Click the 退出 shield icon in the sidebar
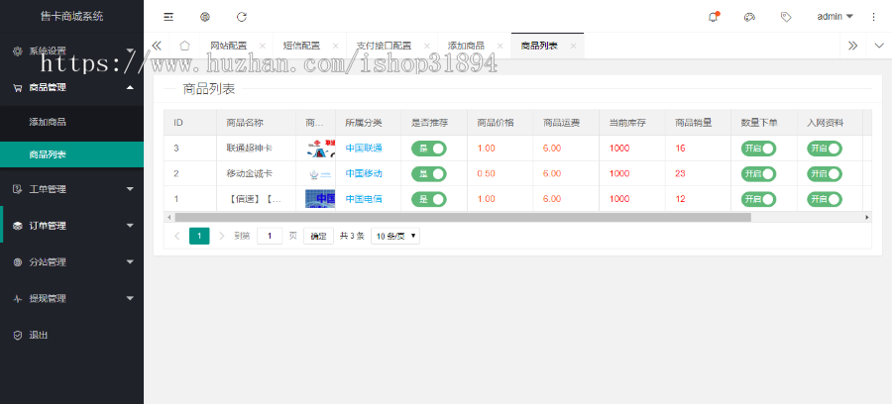This screenshot has height=404, width=892. click(x=18, y=336)
